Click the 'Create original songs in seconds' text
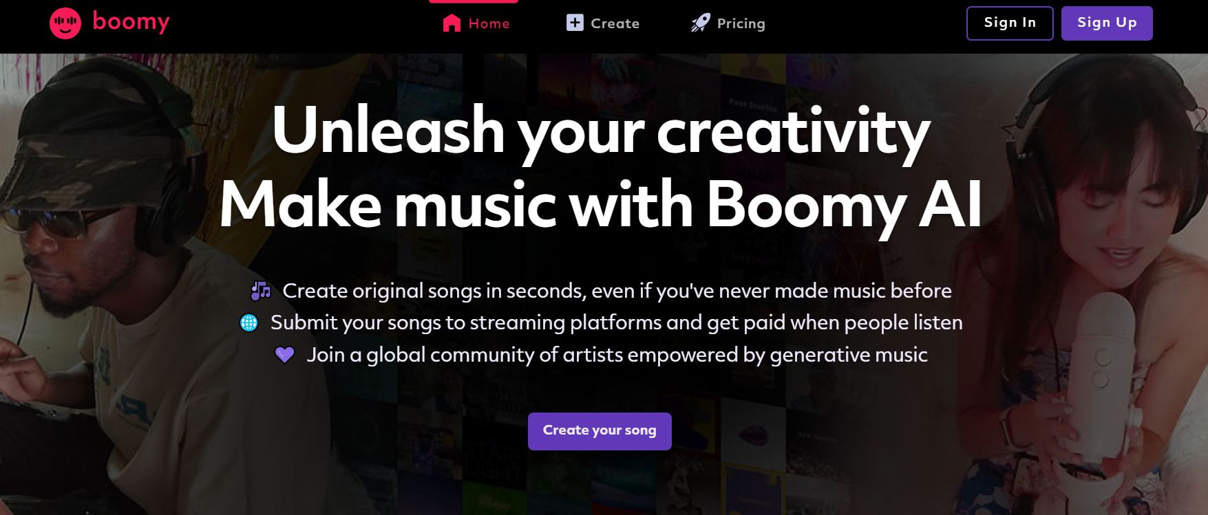This screenshot has width=1208, height=515. tap(617, 291)
